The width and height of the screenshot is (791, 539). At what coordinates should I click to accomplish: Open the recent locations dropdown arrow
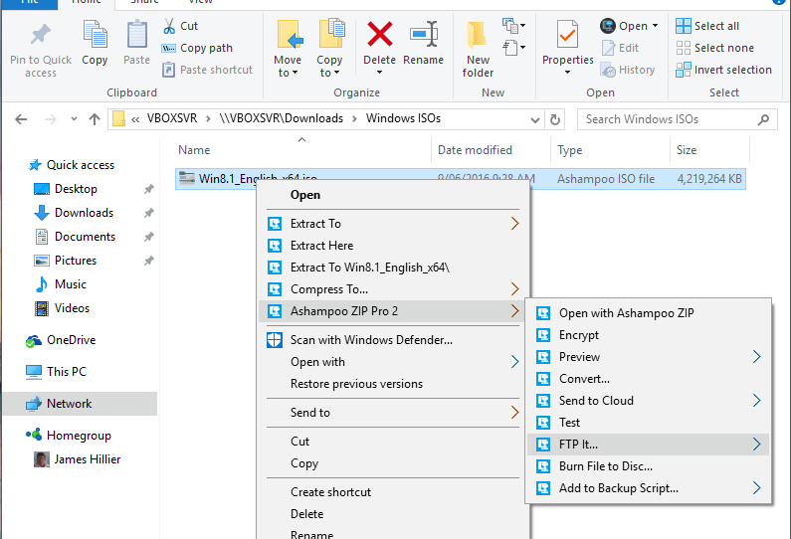[75, 119]
